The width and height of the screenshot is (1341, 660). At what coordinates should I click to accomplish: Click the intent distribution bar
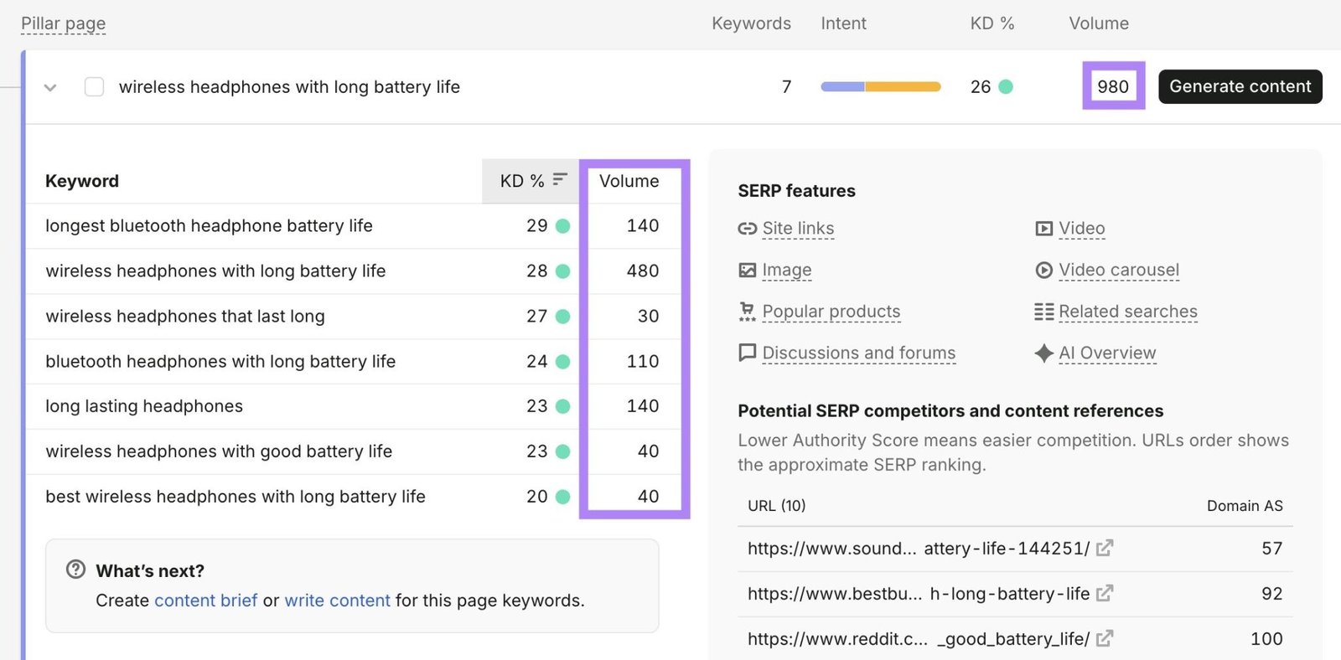tap(881, 86)
